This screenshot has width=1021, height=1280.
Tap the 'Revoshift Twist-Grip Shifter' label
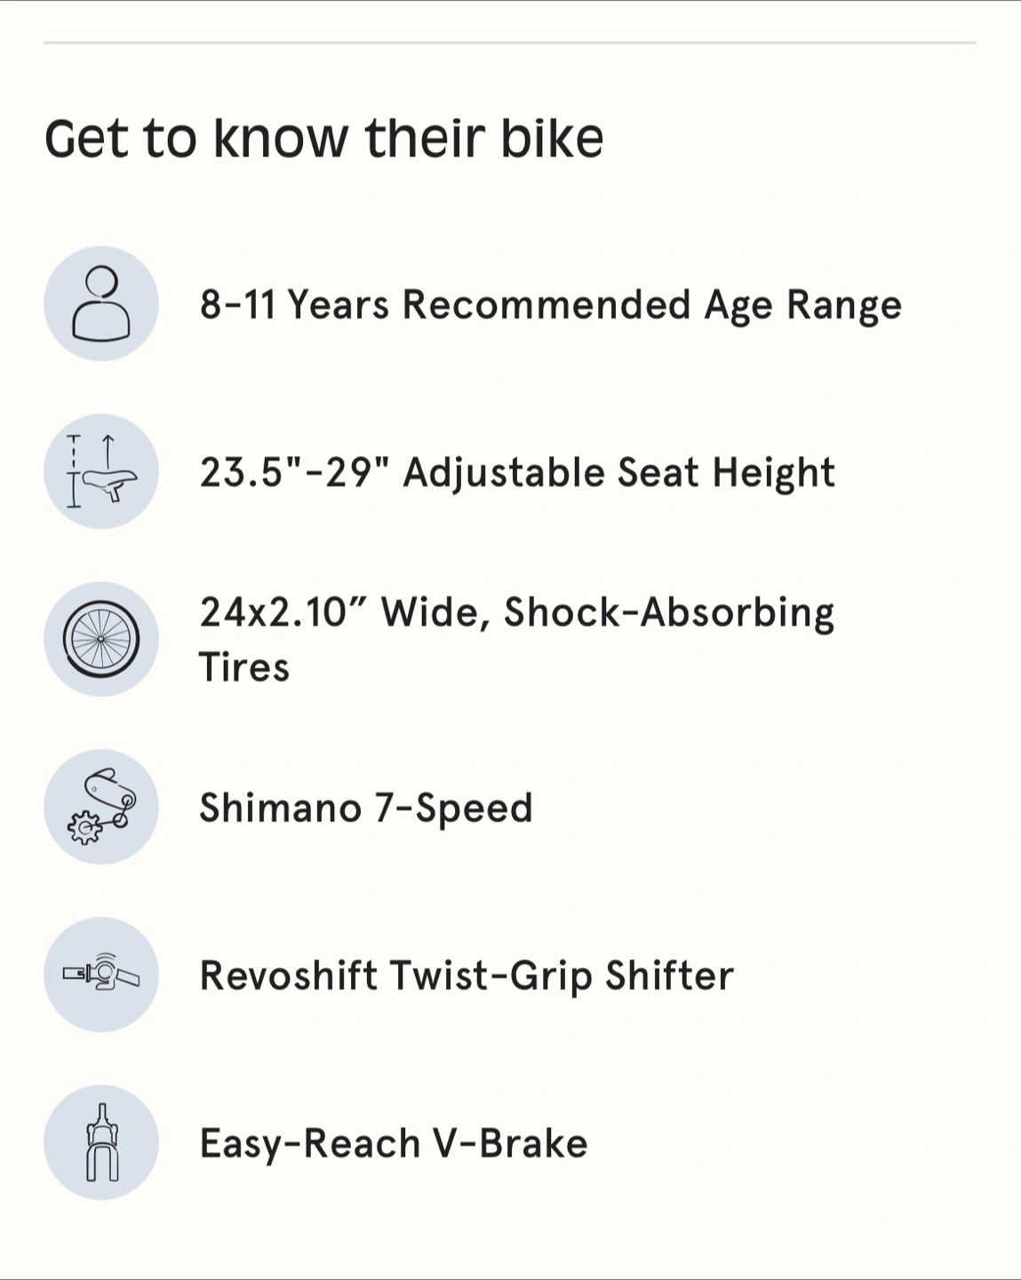(466, 976)
